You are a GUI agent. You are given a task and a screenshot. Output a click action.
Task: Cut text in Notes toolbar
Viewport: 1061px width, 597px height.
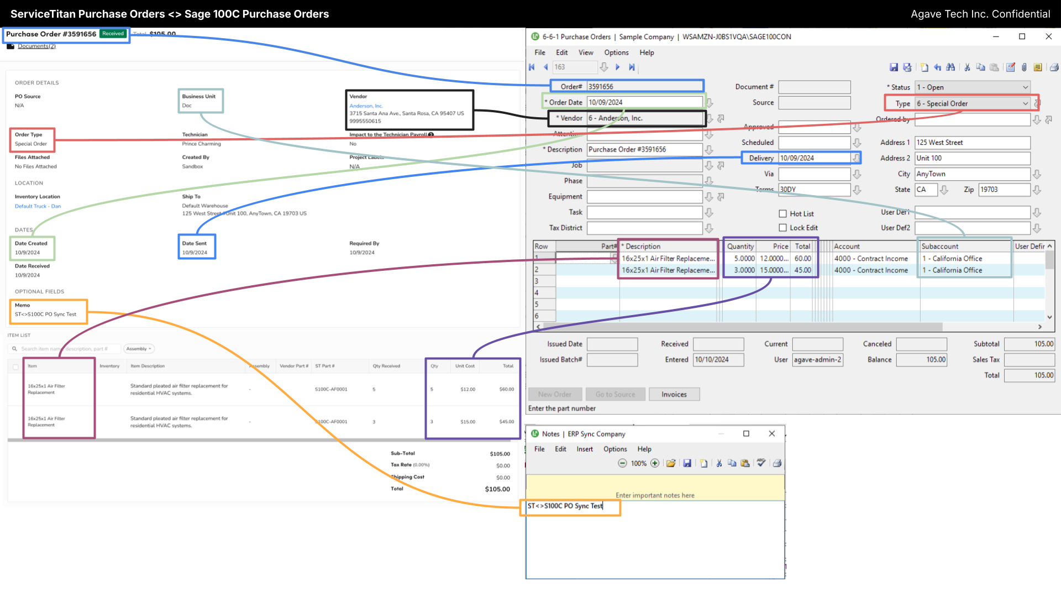click(x=719, y=463)
